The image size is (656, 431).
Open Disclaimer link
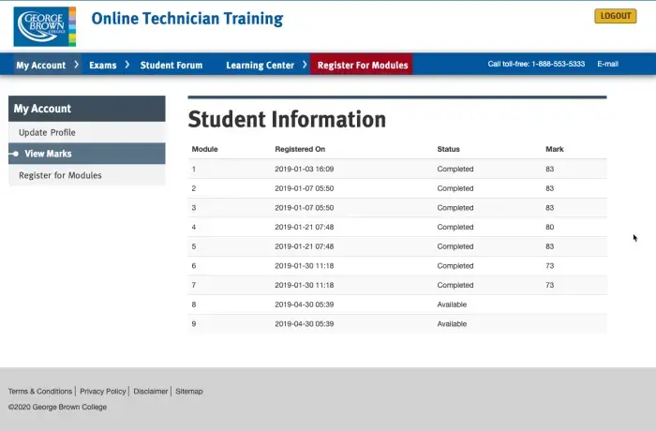coord(151,392)
